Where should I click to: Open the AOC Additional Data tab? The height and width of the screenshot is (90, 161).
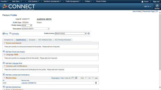45,40
